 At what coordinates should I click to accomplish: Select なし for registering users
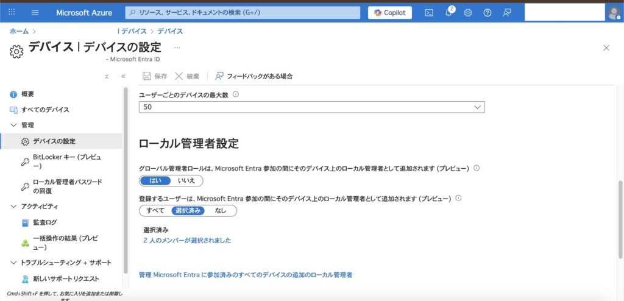[x=221, y=211]
